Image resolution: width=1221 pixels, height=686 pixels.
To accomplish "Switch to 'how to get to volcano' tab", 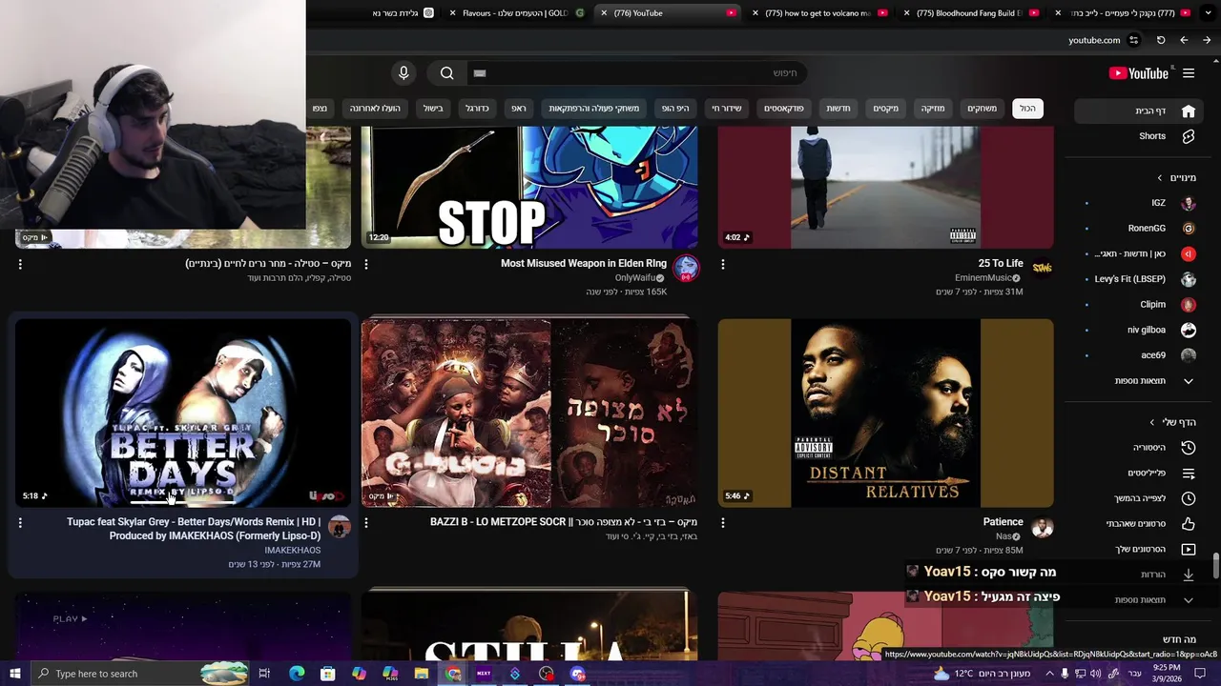I will click(820, 13).
